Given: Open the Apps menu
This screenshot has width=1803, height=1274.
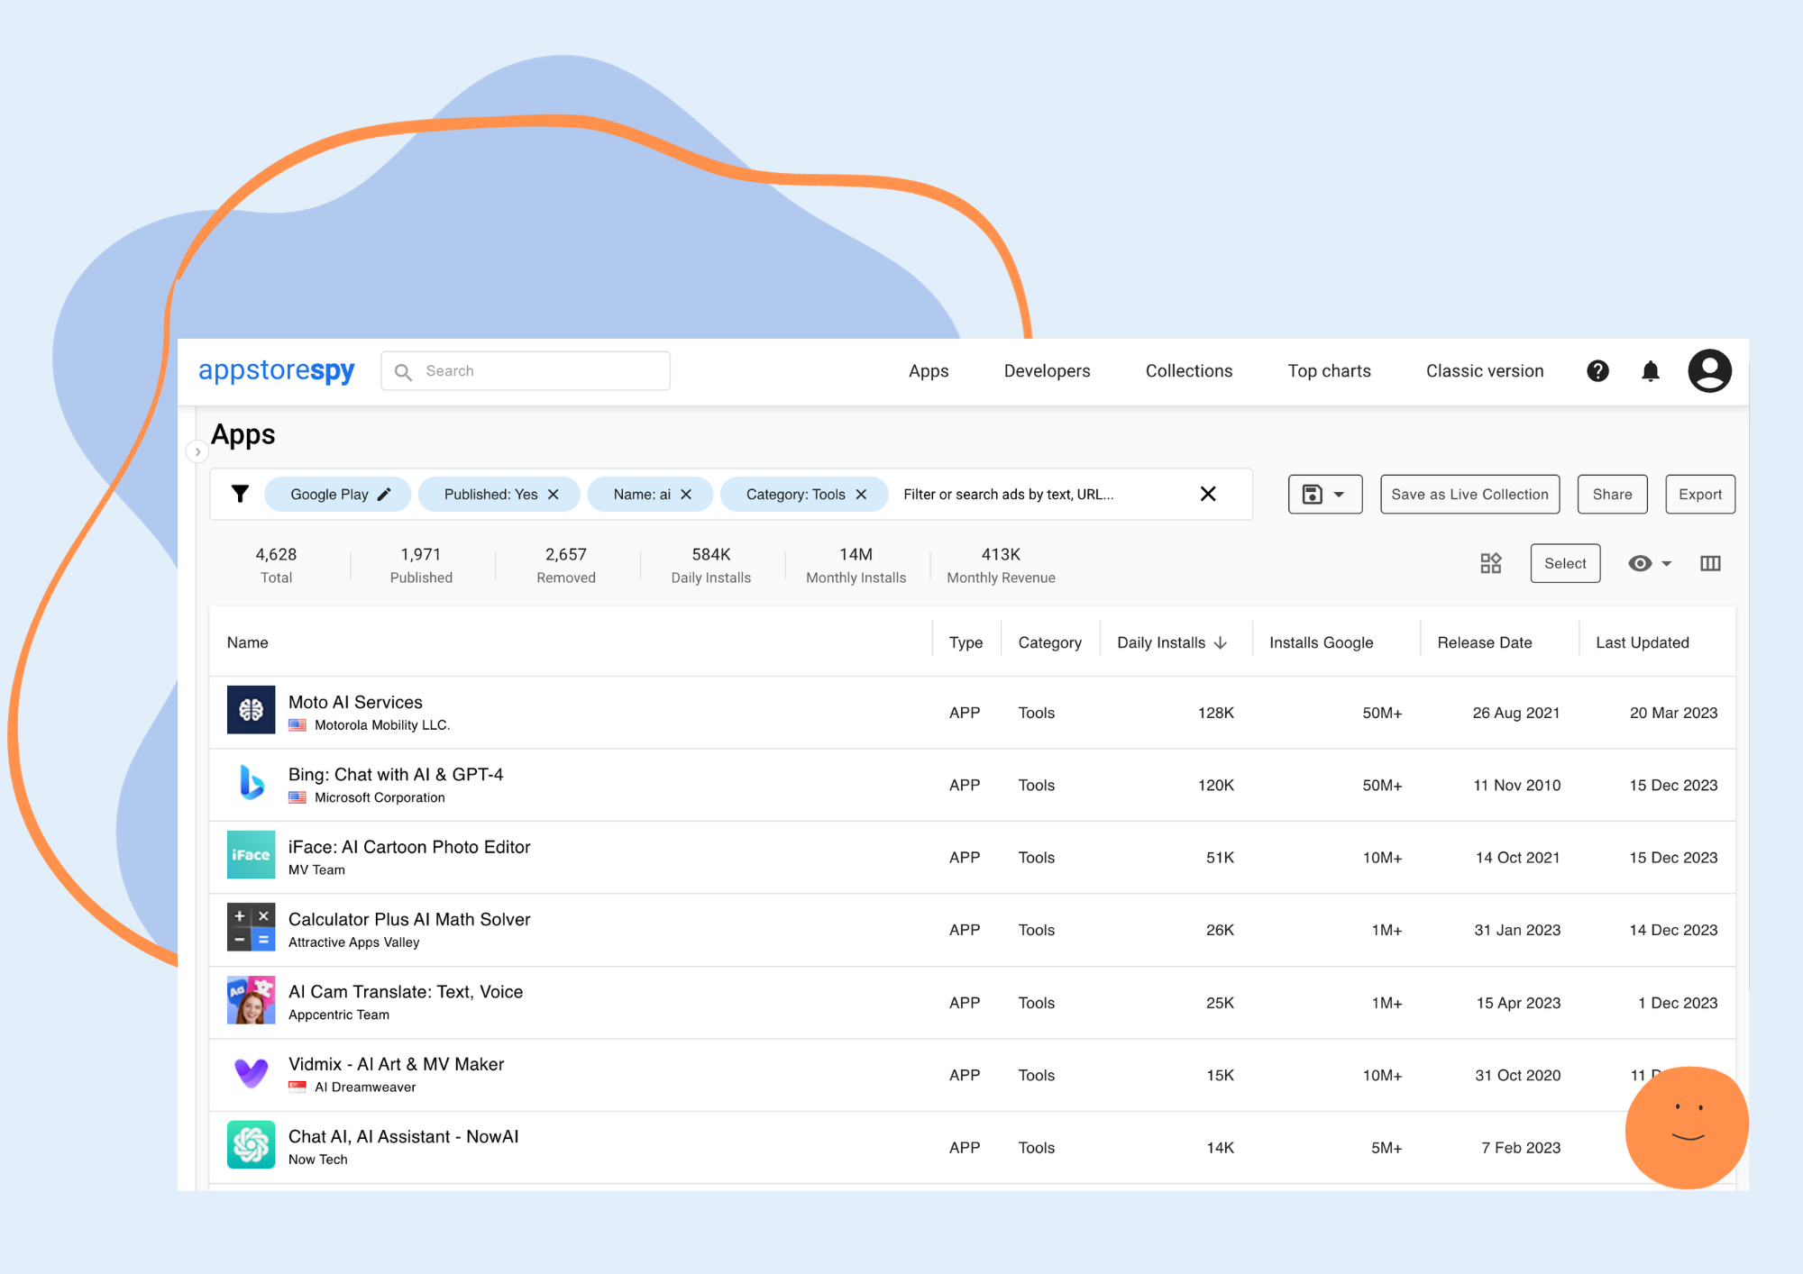Looking at the screenshot, I should 929,370.
